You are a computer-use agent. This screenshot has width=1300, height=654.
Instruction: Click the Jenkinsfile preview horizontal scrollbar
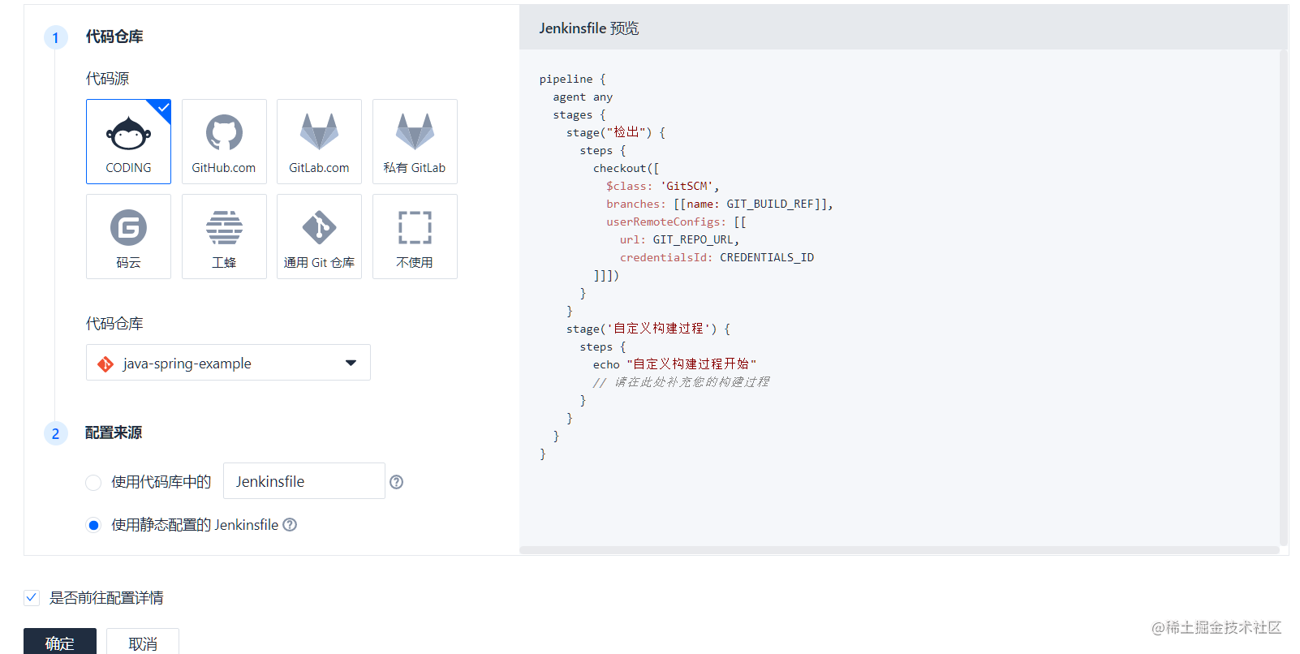899,550
